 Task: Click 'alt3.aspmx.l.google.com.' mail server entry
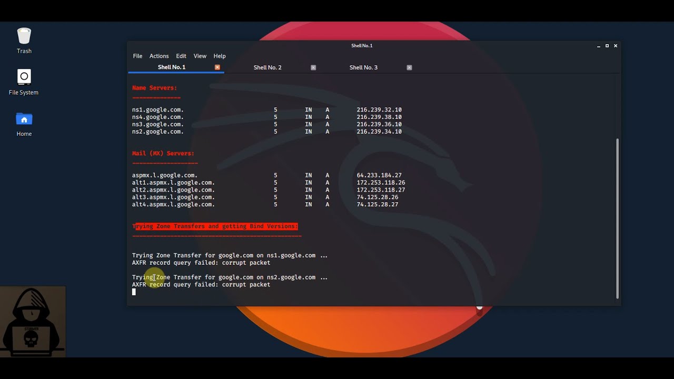[173, 197]
